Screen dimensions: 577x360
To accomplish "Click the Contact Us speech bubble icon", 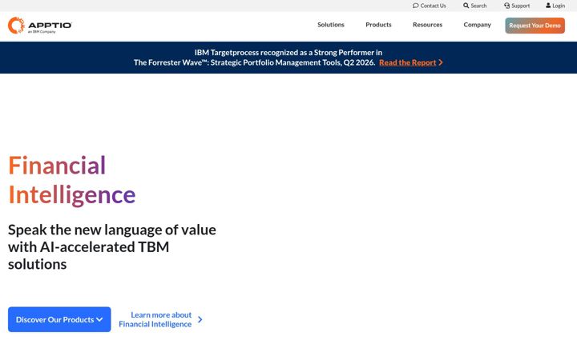I will pos(416,6).
